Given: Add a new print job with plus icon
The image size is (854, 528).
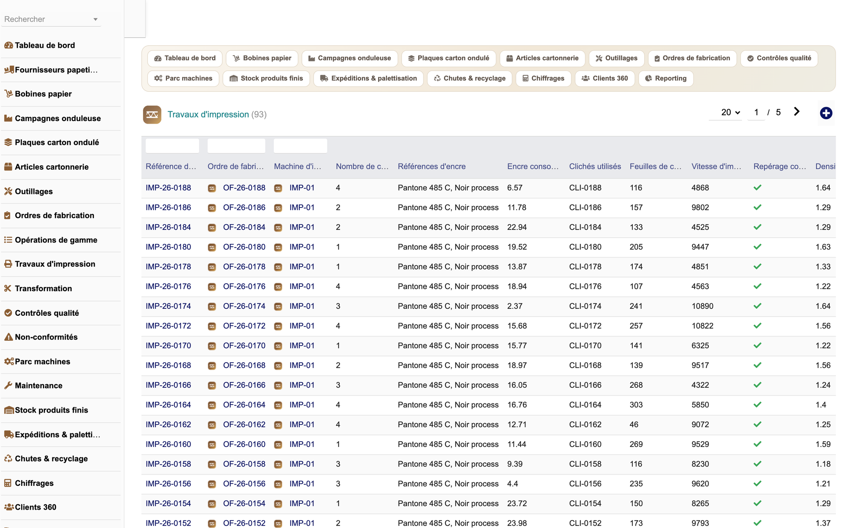Looking at the screenshot, I should [x=826, y=113].
